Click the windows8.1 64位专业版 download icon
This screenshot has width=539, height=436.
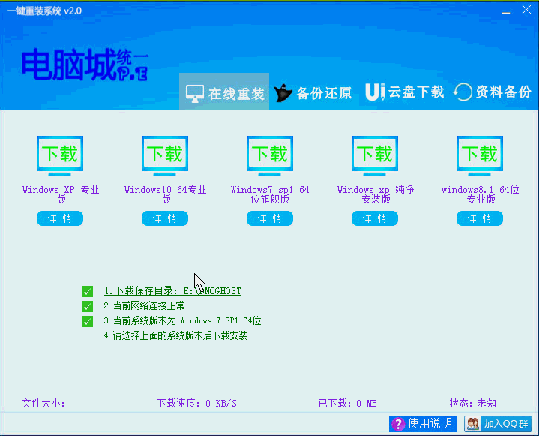coord(480,155)
